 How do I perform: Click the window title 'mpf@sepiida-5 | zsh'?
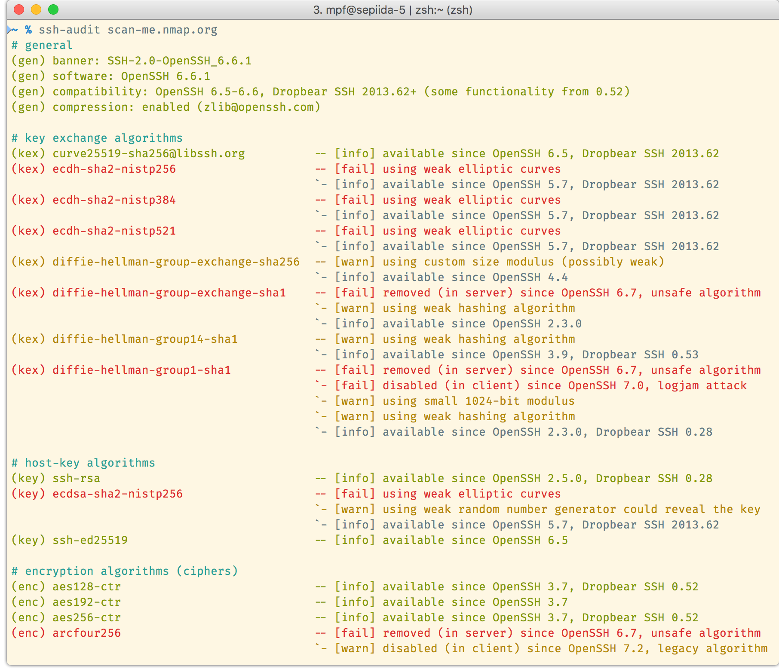[x=393, y=10]
